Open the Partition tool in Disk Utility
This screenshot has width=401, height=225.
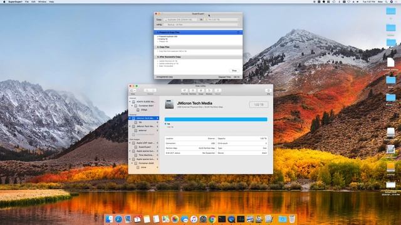pos(192,91)
